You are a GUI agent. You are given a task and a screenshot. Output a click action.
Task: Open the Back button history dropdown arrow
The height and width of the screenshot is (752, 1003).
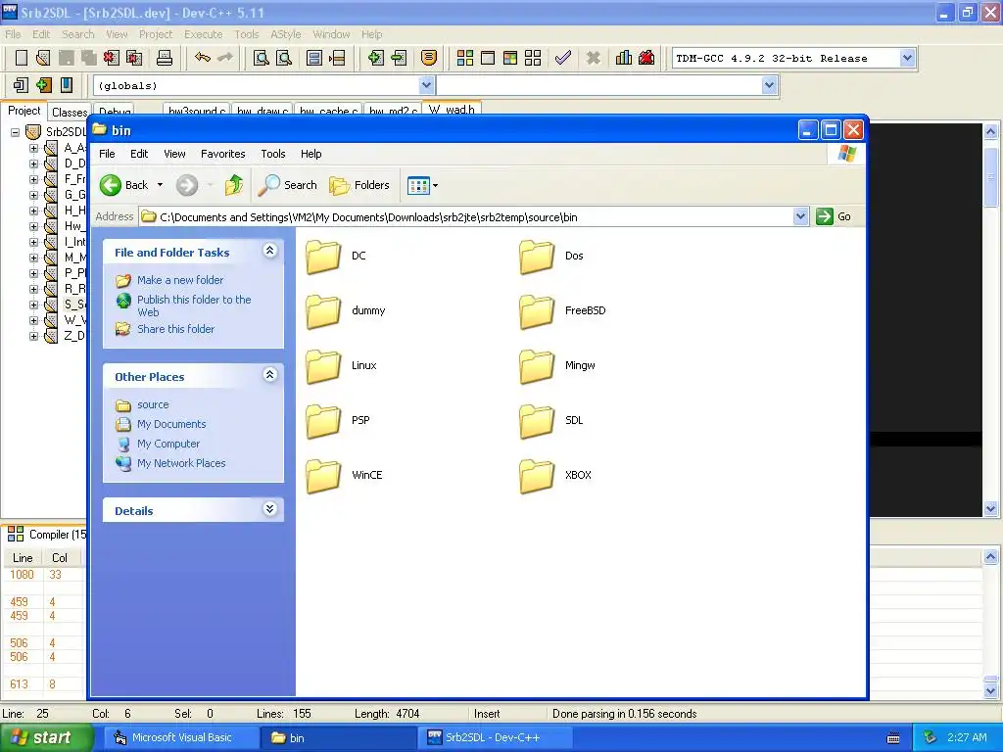(x=160, y=185)
